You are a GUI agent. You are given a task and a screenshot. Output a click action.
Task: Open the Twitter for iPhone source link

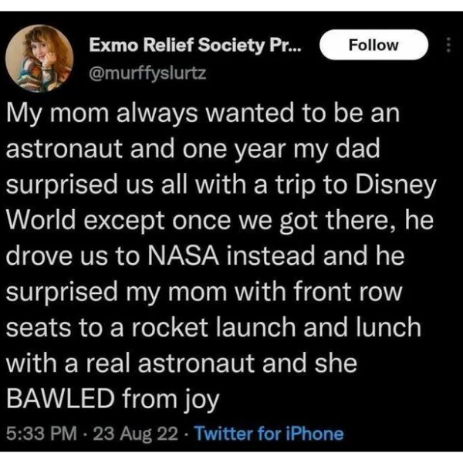pyautogui.click(x=269, y=434)
